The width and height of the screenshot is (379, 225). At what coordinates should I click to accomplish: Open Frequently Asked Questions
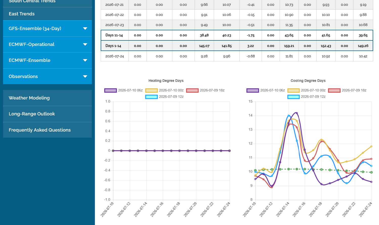(47, 130)
